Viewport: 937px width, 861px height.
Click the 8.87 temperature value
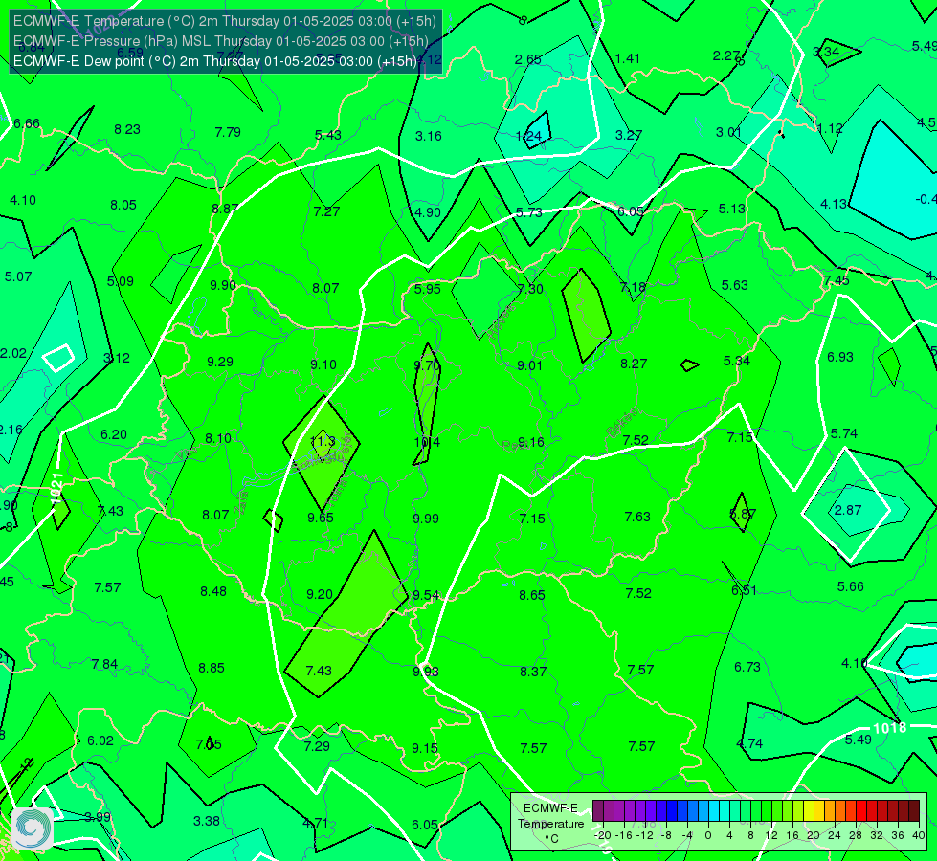tap(225, 209)
